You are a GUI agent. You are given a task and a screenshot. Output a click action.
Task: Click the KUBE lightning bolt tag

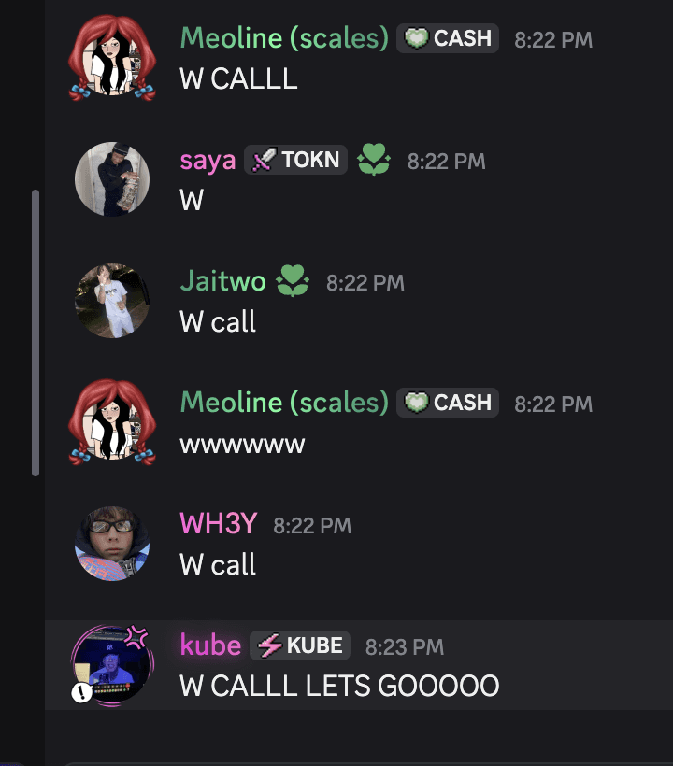(300, 645)
